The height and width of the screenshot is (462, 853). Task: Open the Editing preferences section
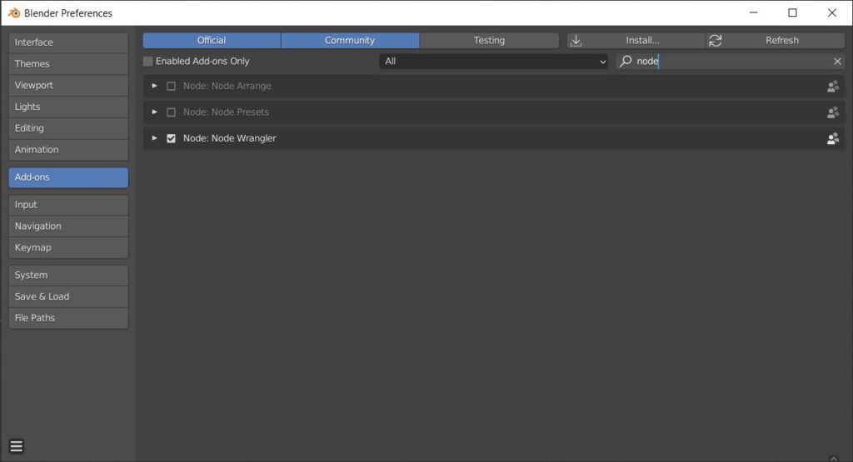pyautogui.click(x=68, y=128)
